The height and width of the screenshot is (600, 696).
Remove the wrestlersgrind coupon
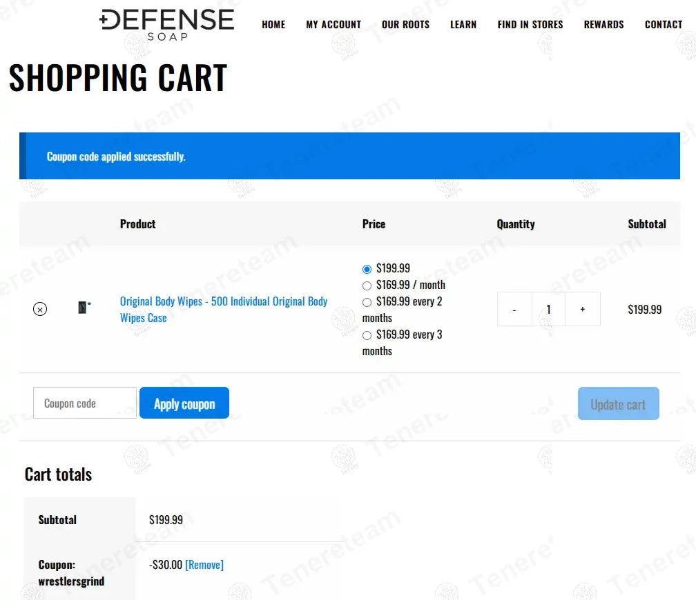point(204,565)
